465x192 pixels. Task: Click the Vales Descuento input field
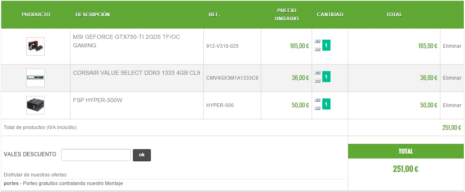point(96,155)
